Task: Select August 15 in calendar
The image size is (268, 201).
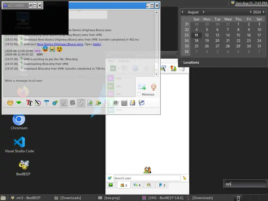Action: 238,35
